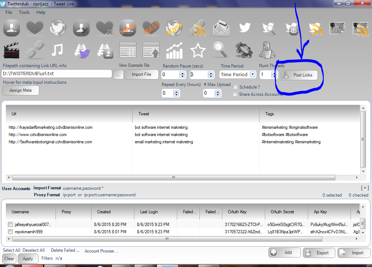Open the magnifying glass search icon

point(221,50)
